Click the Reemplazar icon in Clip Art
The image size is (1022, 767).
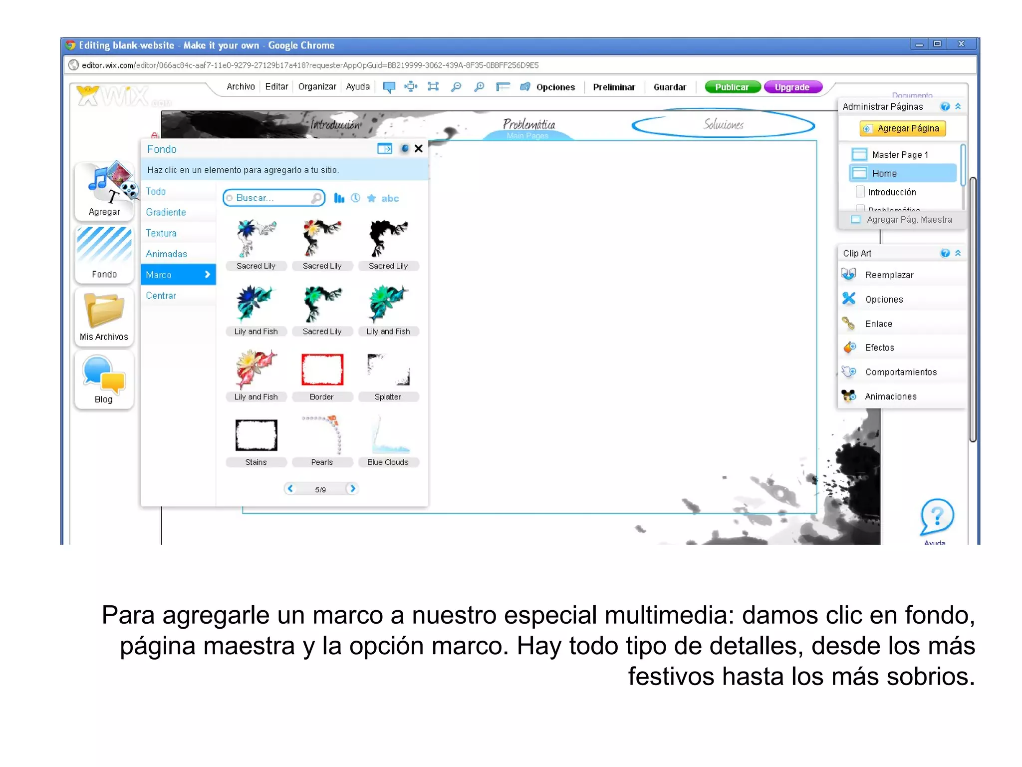(848, 274)
